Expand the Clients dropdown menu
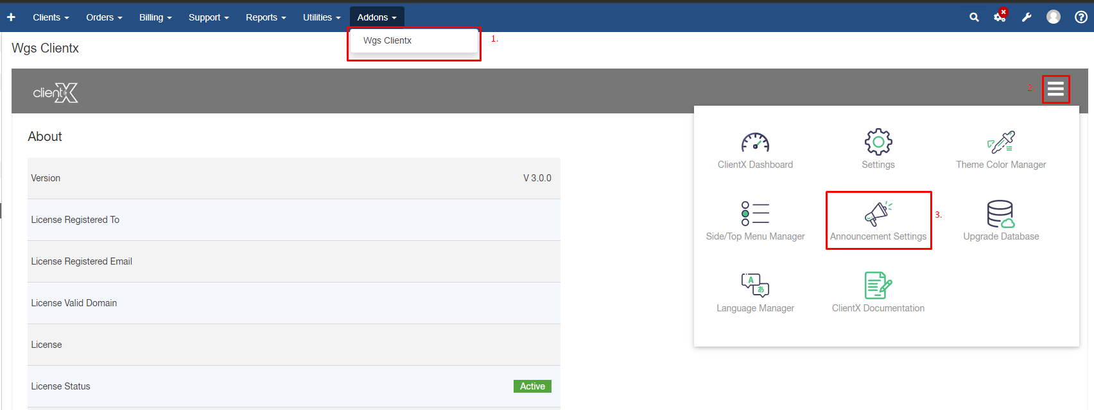This screenshot has height=410, width=1094. pos(51,17)
